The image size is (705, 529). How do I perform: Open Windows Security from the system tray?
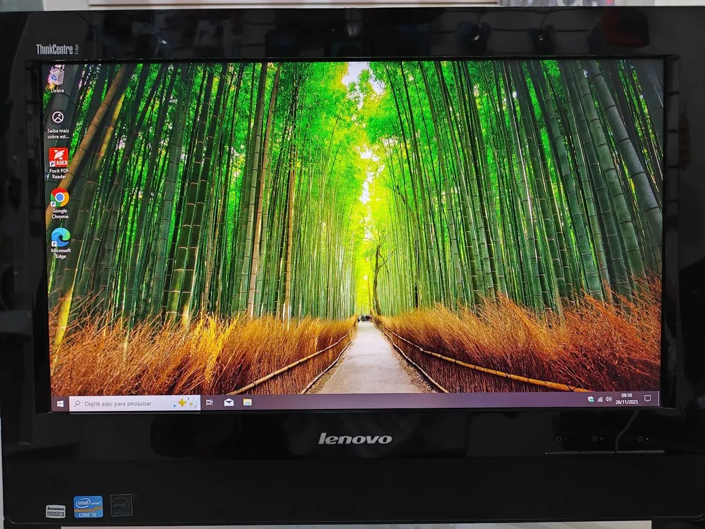click(x=590, y=400)
